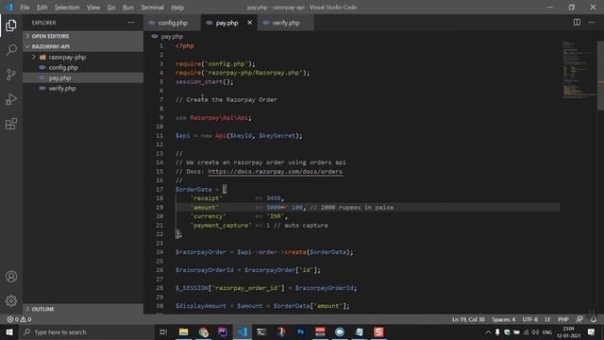The height and width of the screenshot is (340, 604).
Task: Open Task View on the taskbar
Action: pyautogui.click(x=163, y=331)
